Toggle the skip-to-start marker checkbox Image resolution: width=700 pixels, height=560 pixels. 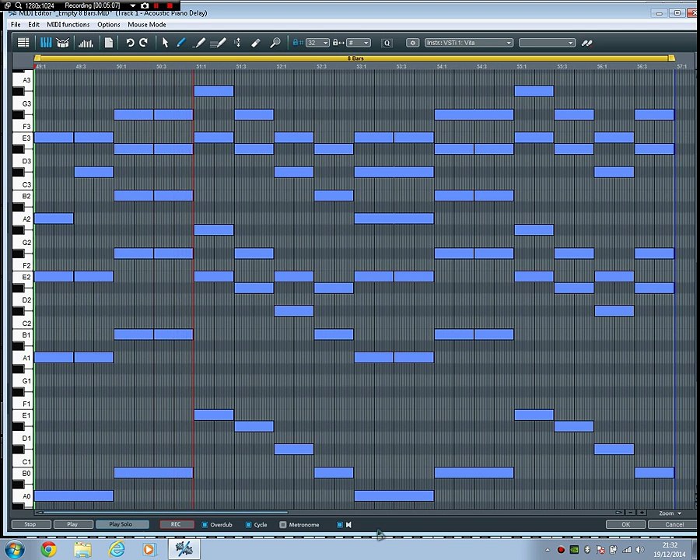tap(339, 525)
